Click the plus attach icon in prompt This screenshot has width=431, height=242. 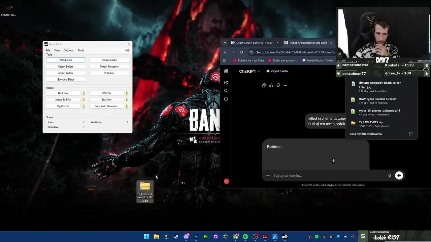268,175
